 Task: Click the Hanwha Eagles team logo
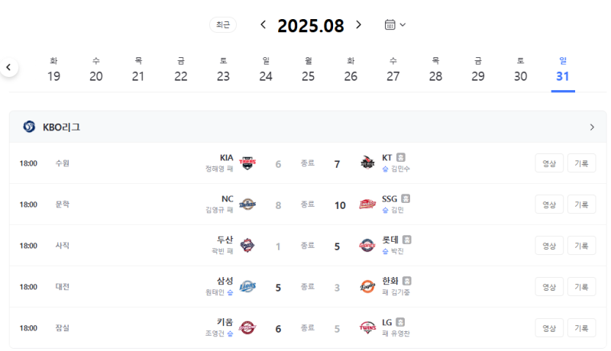pos(367,287)
